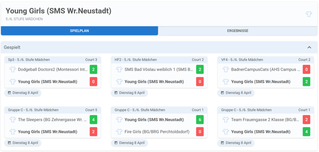Image resolution: width=319 pixels, height=152 pixels.
Task: Click jersey icon next to The Sleepers
Action: click(12, 120)
